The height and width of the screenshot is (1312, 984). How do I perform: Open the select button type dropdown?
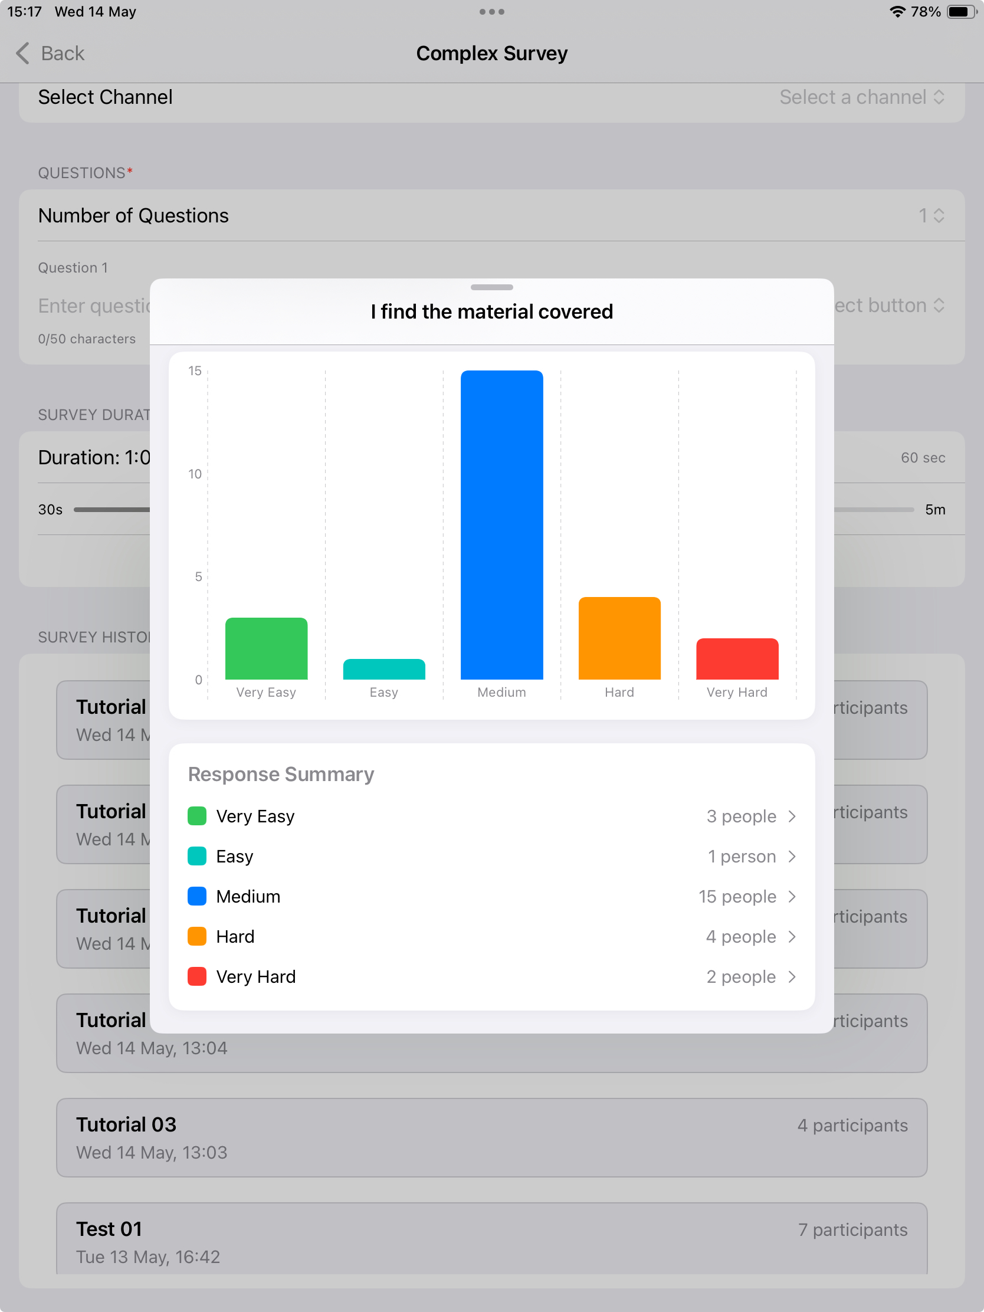point(889,306)
